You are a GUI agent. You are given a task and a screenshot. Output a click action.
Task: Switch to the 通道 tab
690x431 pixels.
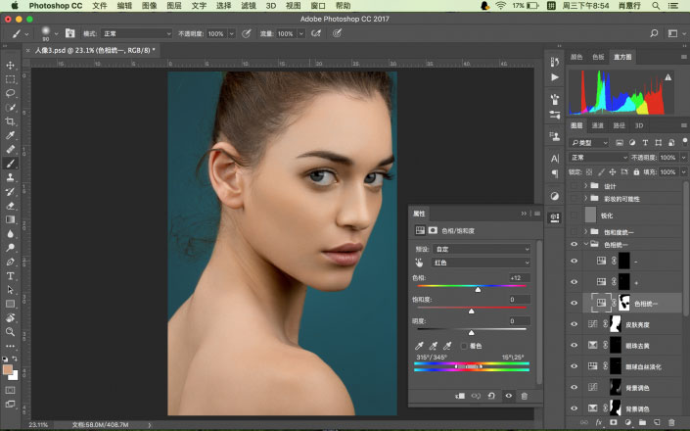click(x=598, y=125)
